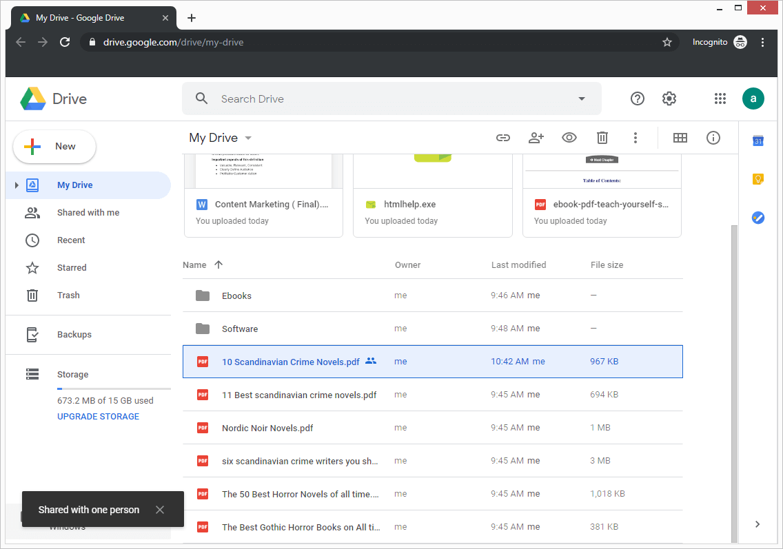Show file details info panel
Viewport: 783px width, 549px height.
click(x=713, y=138)
